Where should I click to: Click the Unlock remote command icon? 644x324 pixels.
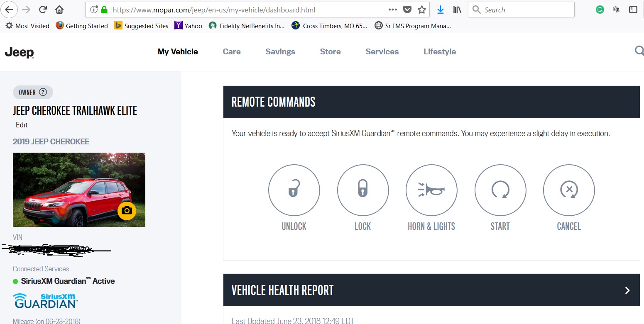(294, 190)
